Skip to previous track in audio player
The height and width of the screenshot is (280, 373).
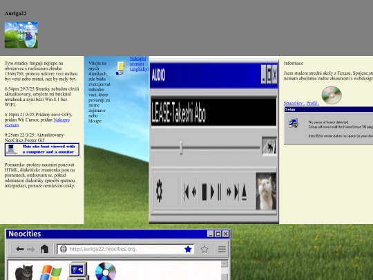coord(186,192)
